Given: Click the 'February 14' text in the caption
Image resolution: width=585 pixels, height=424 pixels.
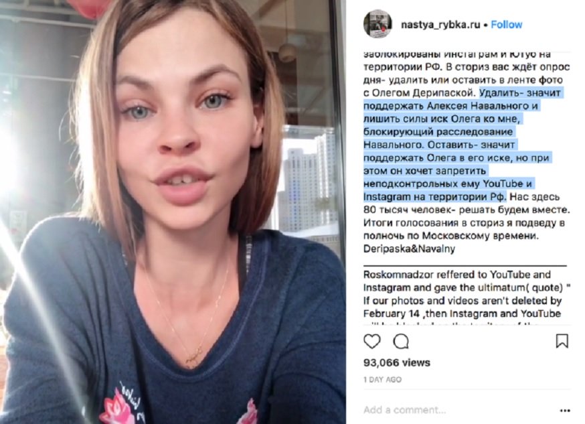Looking at the screenshot, I should [392, 313].
